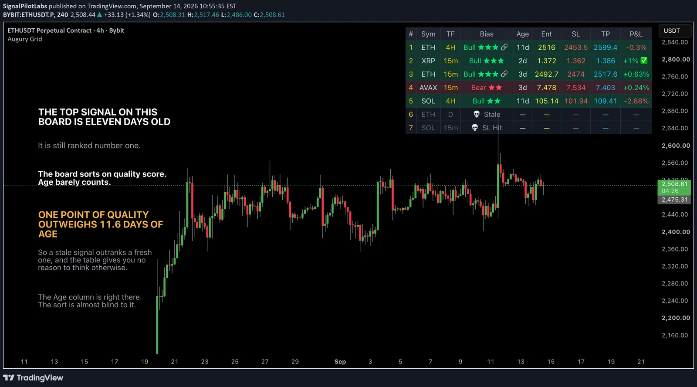Screen dimensions: 697x387
Task: Select the BYBIT:ETHUSDT.P symbol text in the header
Action: (29, 15)
